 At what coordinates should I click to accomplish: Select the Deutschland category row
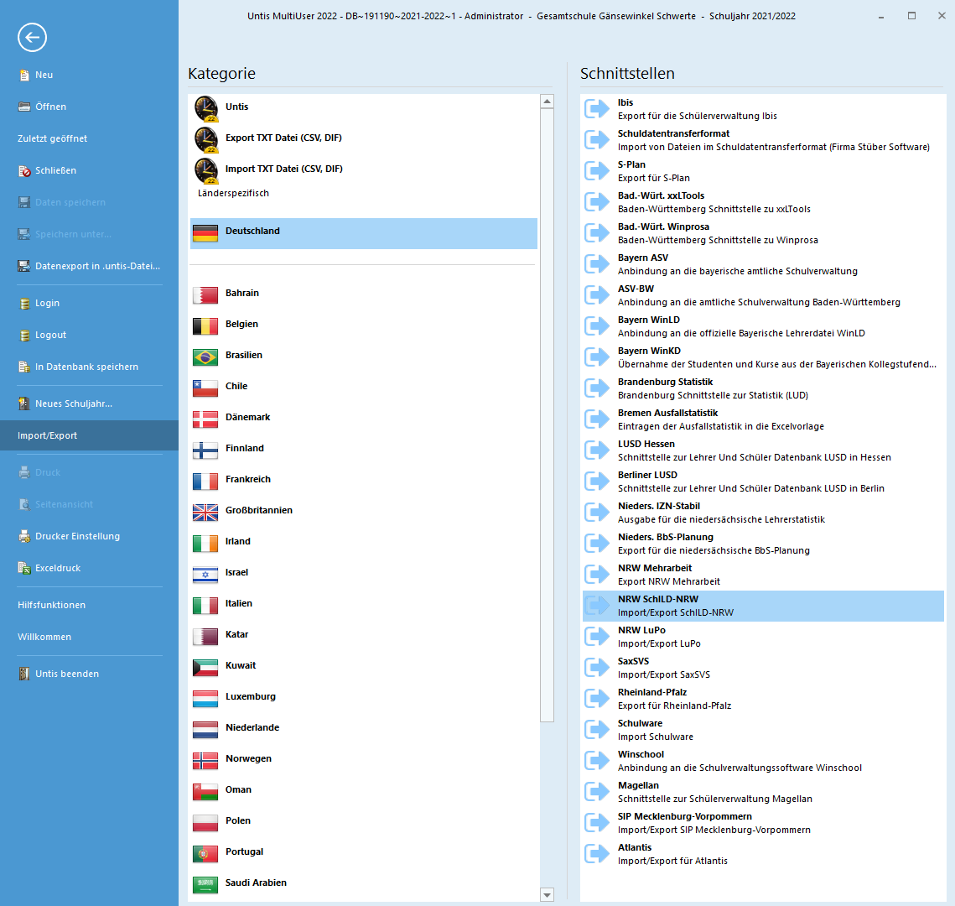coord(364,233)
